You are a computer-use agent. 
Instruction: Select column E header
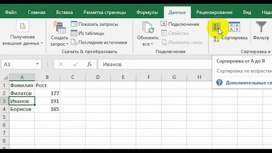[x=123, y=77]
